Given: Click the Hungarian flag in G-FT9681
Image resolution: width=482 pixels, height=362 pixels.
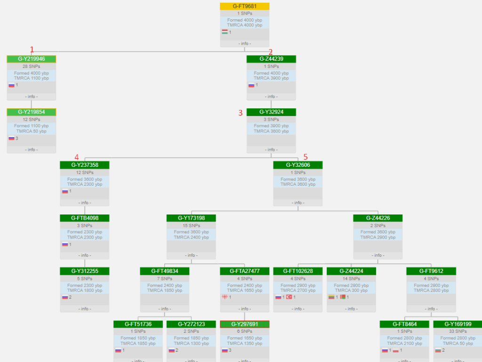Looking at the screenshot, I should coord(225,32).
